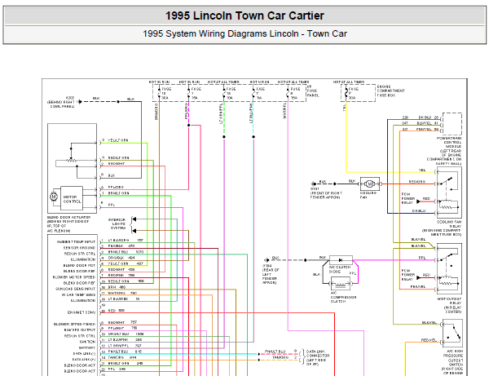Click the Blend Door Pot pin label
Viewport: 489px width, 376px height.
tap(79, 266)
